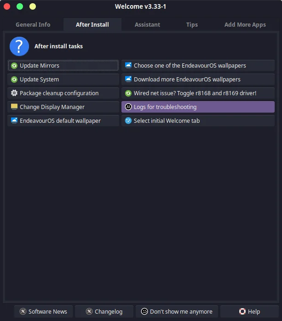Download more EndeavourOS wallpapers
This screenshot has width=282, height=321.
198,79
